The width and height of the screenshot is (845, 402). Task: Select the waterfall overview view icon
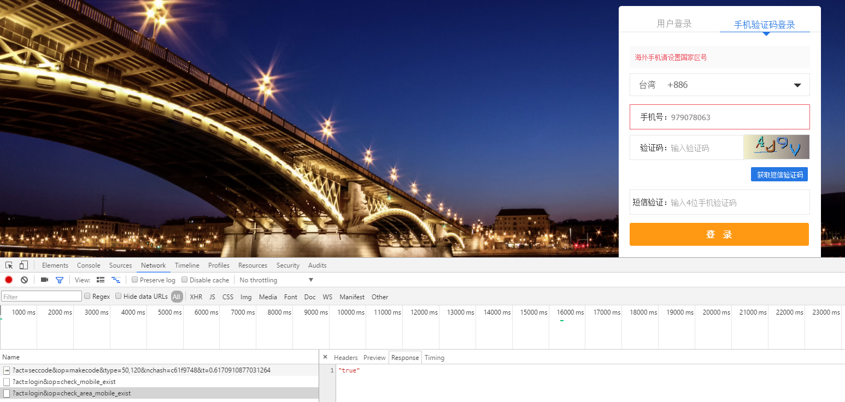[116, 280]
